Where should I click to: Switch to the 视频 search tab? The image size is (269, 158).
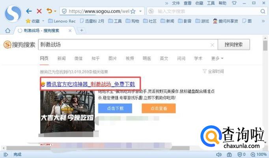click(x=130, y=58)
